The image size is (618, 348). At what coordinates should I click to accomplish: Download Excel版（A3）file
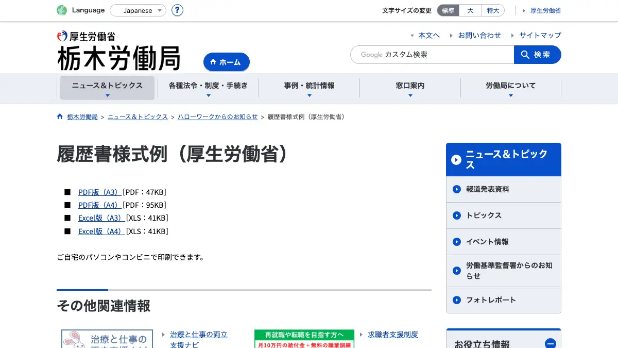pyautogui.click(x=101, y=218)
